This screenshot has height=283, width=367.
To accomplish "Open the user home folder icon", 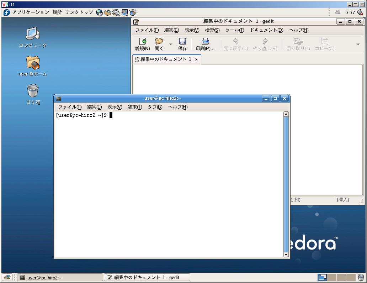I will 33,63.
